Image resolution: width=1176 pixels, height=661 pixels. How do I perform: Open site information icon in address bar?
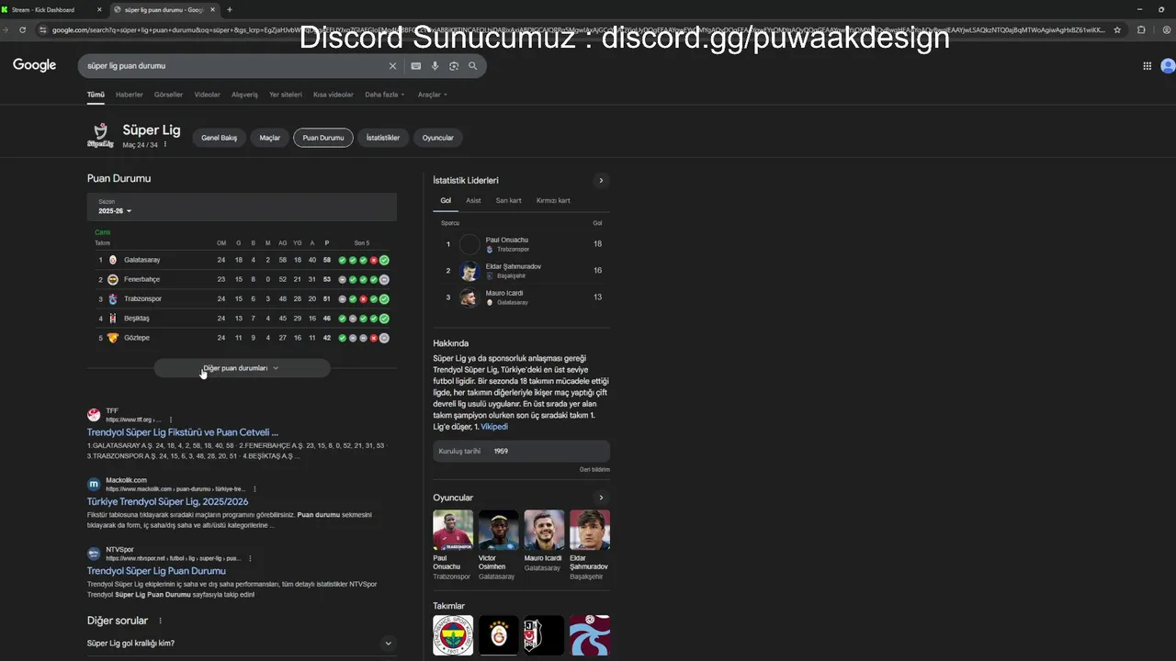(x=42, y=29)
